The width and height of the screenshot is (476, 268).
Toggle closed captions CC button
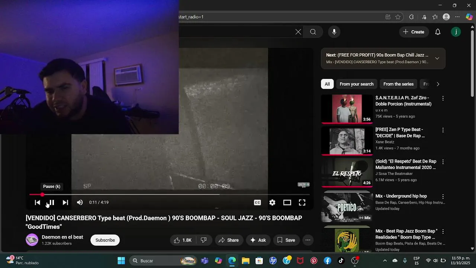[x=257, y=202]
